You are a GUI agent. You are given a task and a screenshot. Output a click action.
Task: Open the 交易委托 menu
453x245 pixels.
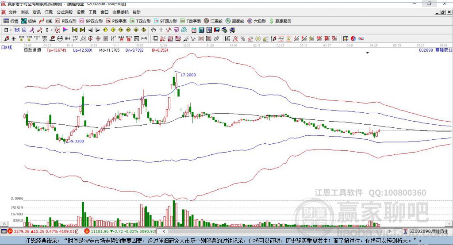click(120, 12)
